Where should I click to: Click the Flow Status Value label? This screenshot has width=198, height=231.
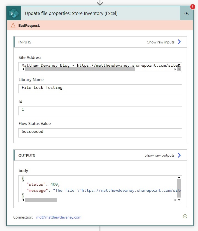click(x=35, y=124)
